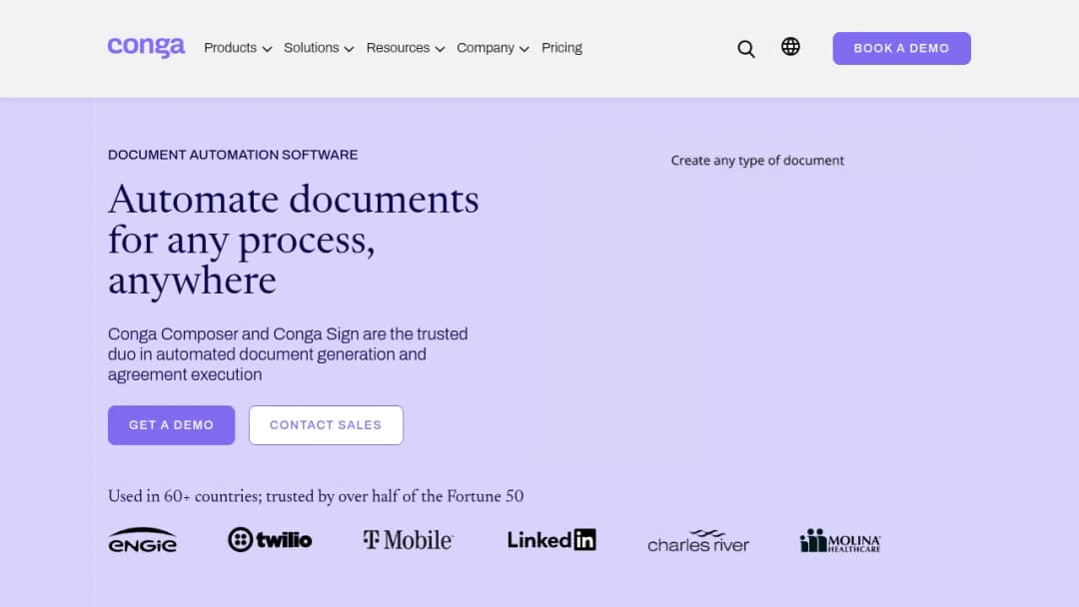Click the LinkedIn logo

[x=551, y=540]
